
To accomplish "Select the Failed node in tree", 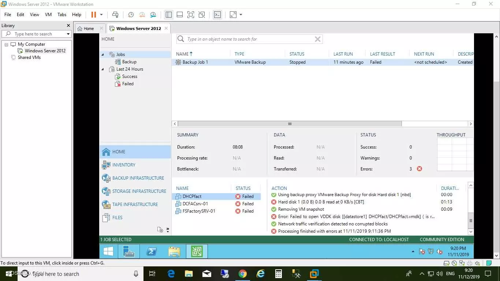I will (x=128, y=84).
